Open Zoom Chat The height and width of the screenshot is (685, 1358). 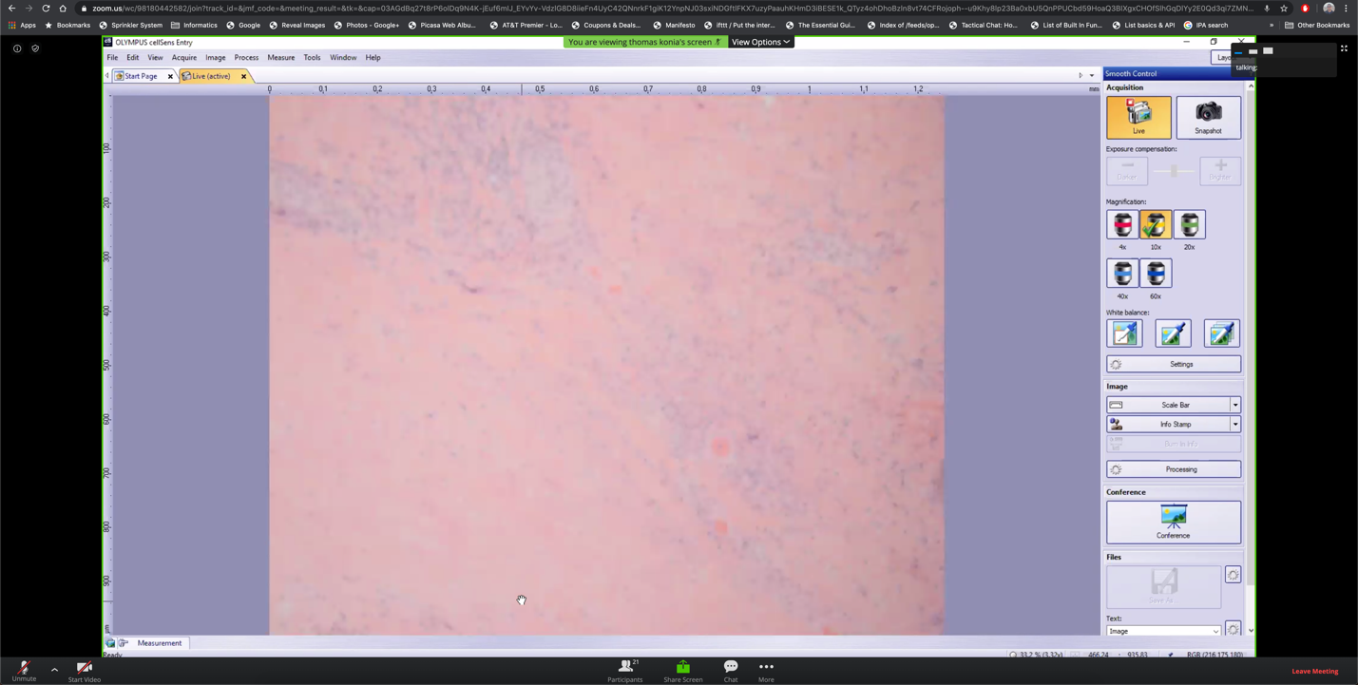[x=730, y=671]
